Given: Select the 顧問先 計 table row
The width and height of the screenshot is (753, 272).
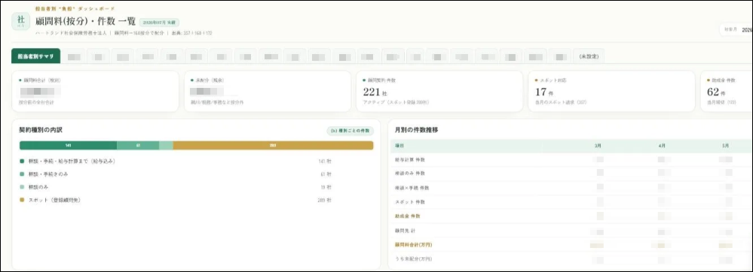Looking at the screenshot, I should pyautogui.click(x=572, y=231).
